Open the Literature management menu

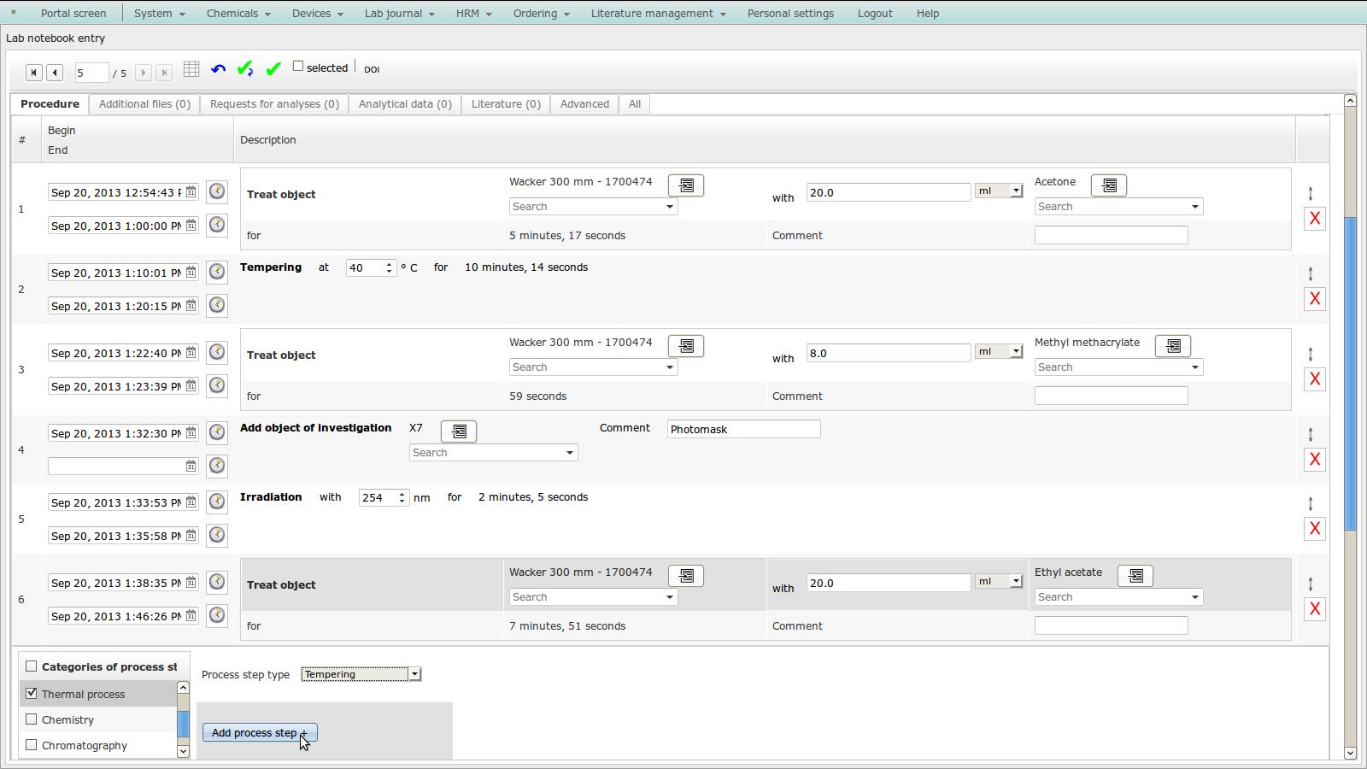coord(658,14)
